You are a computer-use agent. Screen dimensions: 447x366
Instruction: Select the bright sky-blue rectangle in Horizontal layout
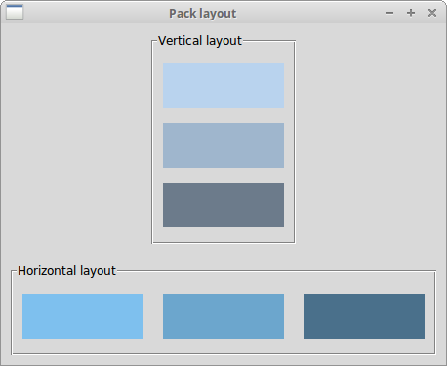click(x=83, y=316)
